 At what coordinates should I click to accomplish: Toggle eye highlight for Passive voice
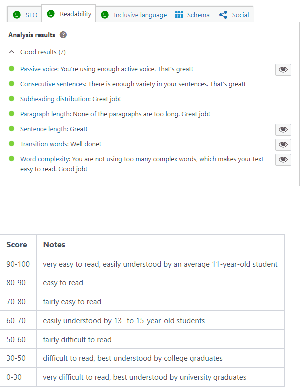(283, 69)
